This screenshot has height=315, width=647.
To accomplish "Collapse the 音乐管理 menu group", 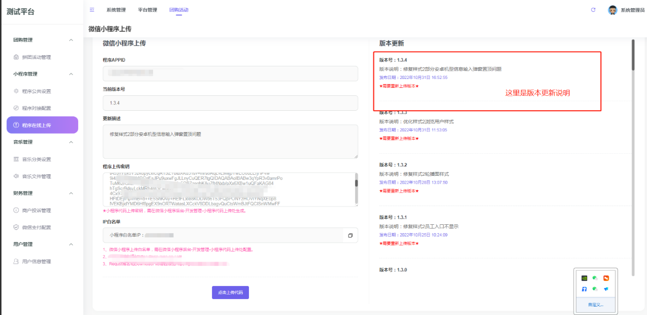I will tap(71, 142).
